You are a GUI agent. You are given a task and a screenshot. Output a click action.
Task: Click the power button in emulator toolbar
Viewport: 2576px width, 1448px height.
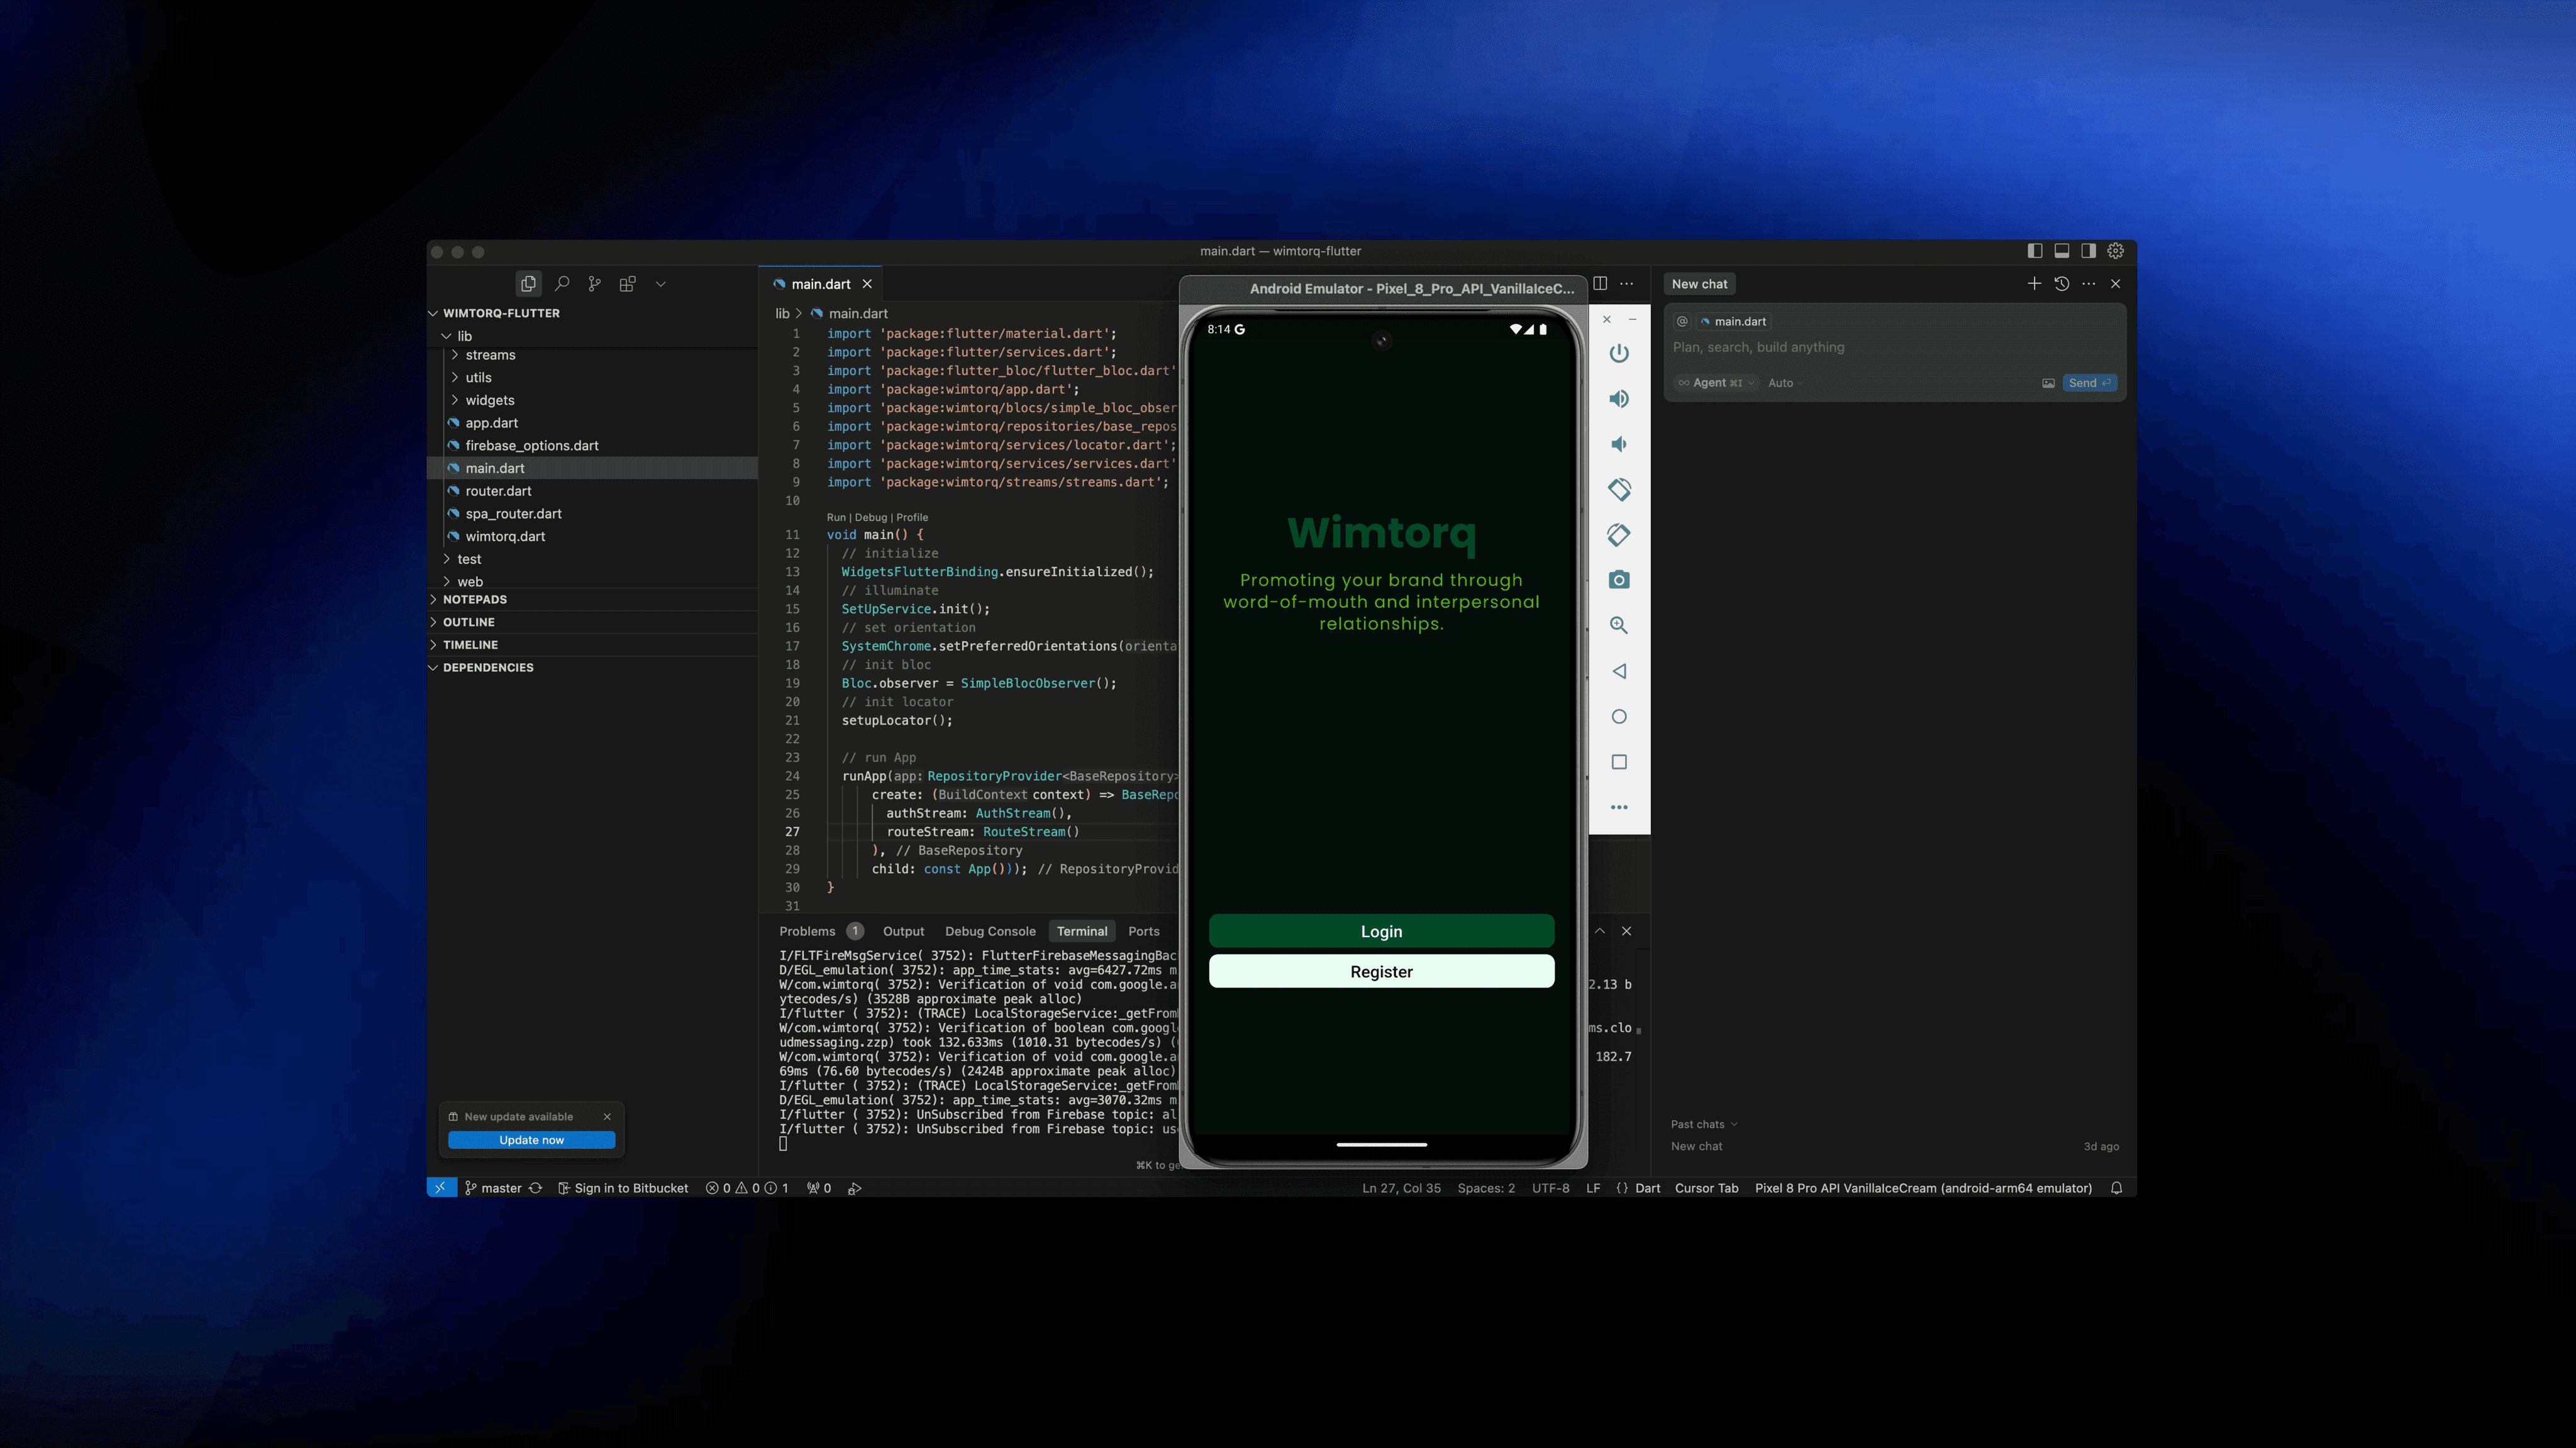coord(1619,354)
